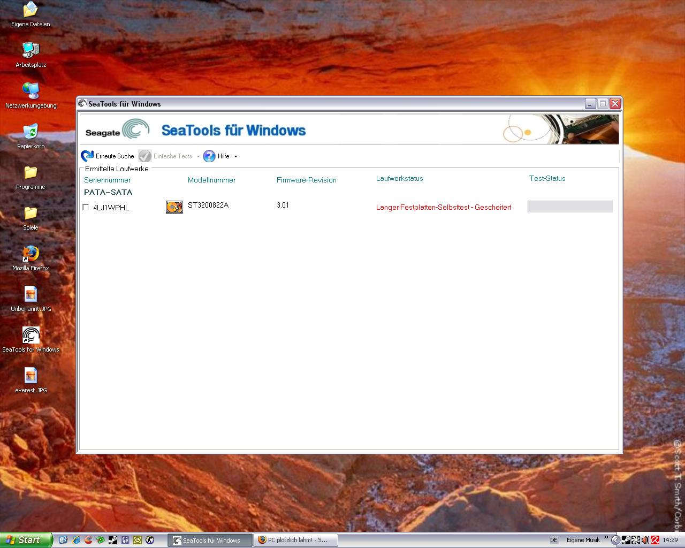
Task: Open Netzwerkumgebung desktop icon
Action: (x=31, y=96)
